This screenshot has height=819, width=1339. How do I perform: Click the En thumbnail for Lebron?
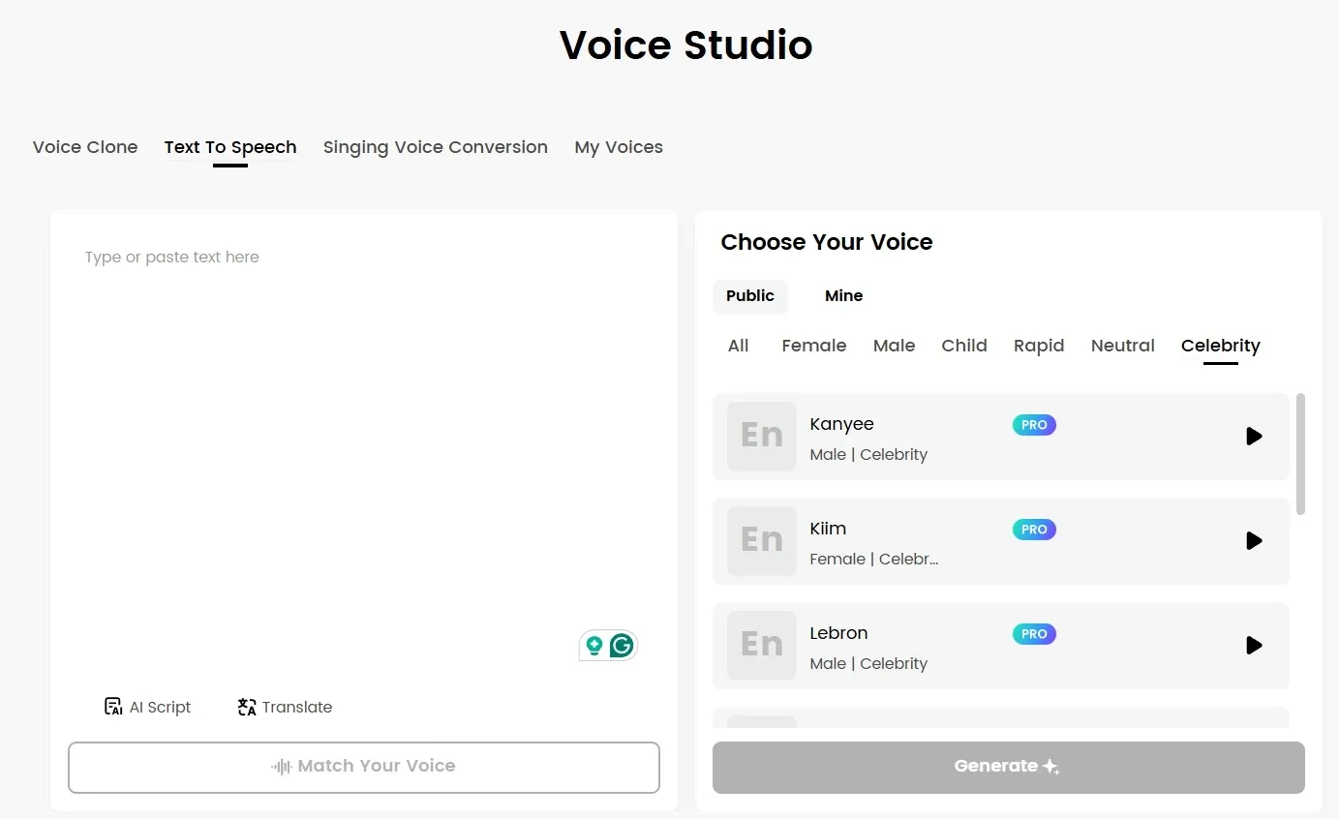click(762, 646)
